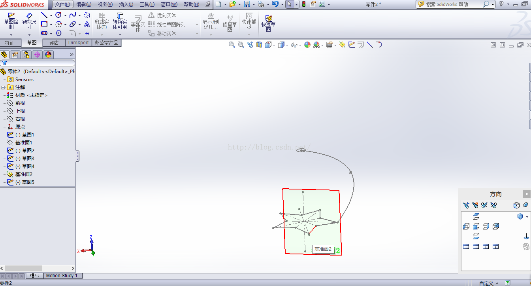531x286 pixels.
Task: Click Previous View icon in heads-up toolbar
Action: click(250, 45)
